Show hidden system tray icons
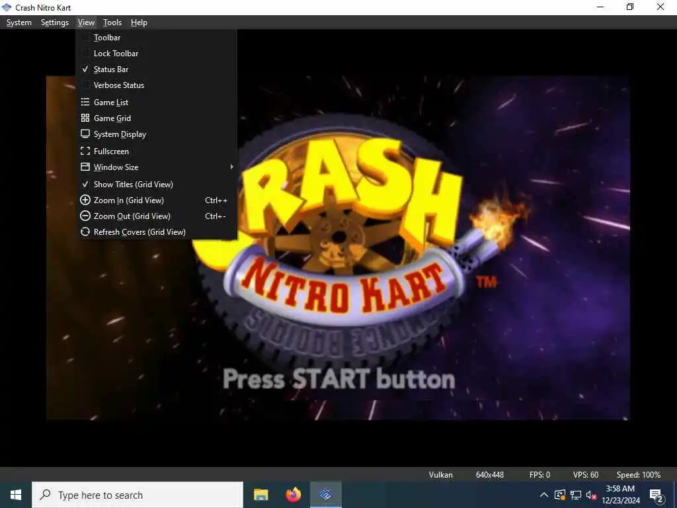The width and height of the screenshot is (677, 508). tap(544, 495)
